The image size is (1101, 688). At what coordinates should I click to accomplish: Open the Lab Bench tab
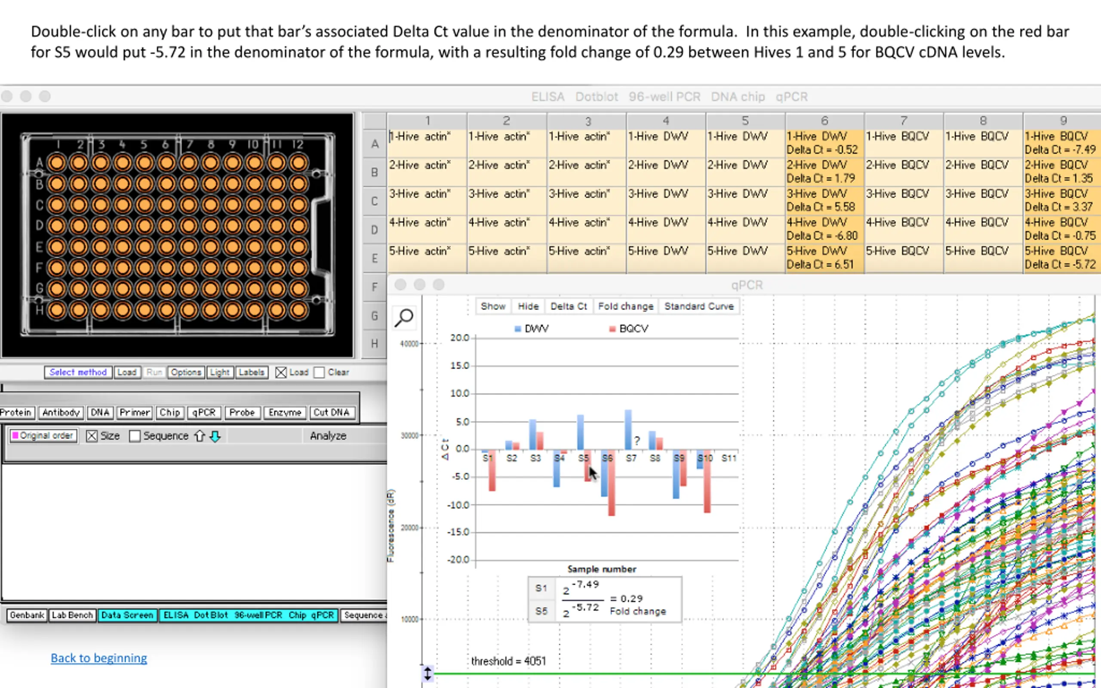[x=72, y=615]
